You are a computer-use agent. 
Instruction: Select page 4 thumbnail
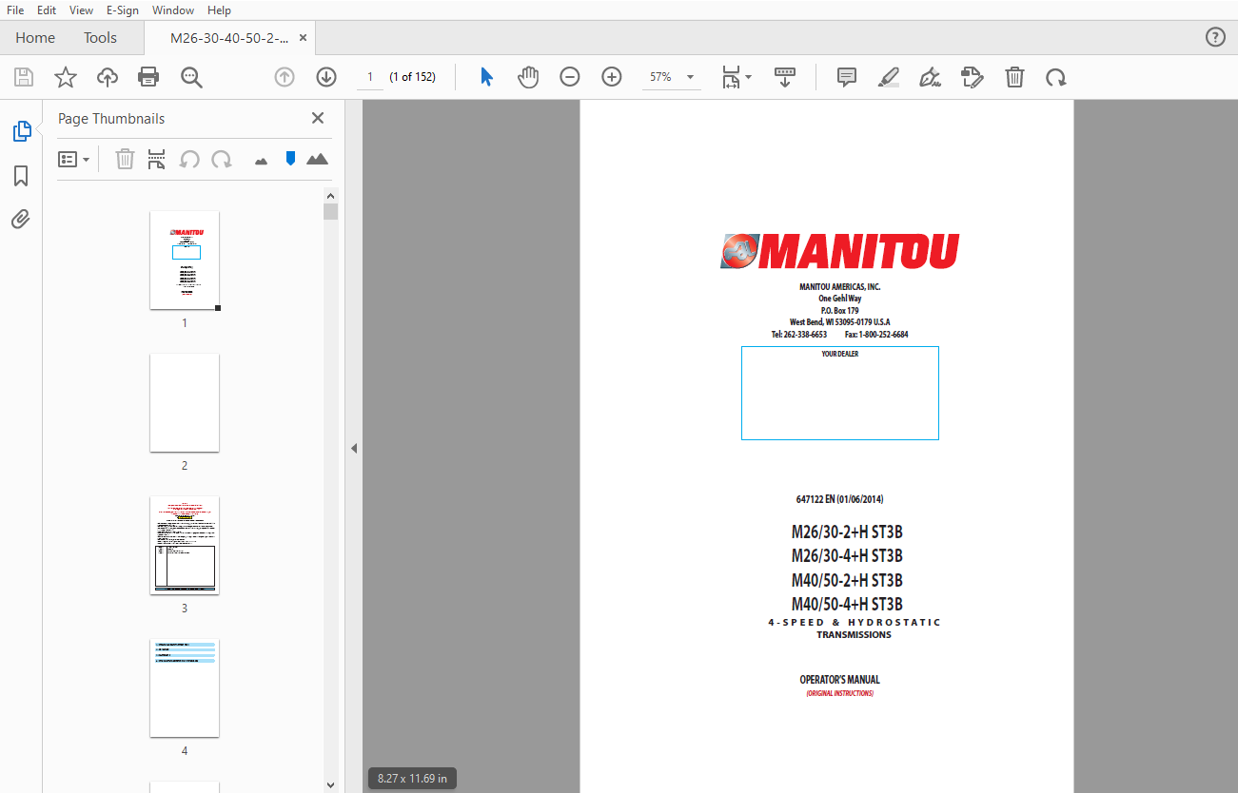pos(185,687)
